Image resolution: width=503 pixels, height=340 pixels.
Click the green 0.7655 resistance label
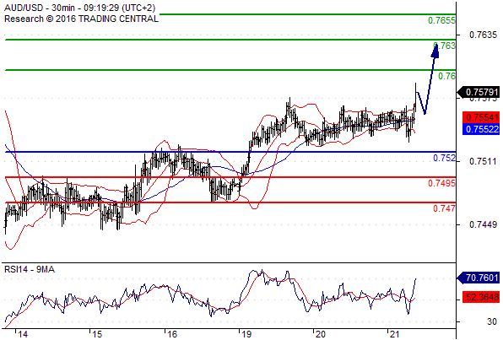click(x=441, y=20)
